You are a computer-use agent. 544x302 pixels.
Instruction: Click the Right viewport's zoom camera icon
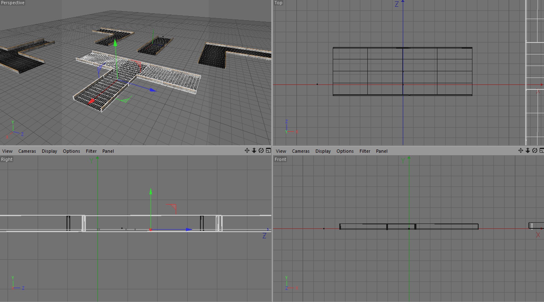pos(254,150)
